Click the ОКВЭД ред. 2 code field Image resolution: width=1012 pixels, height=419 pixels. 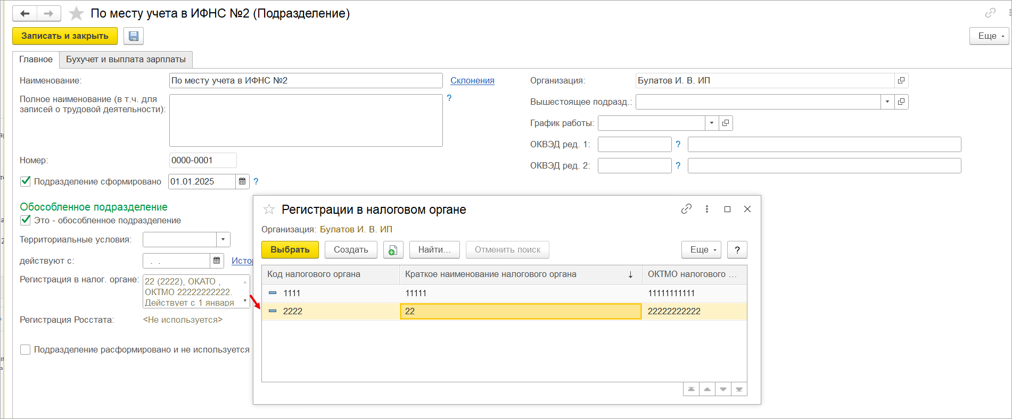point(635,165)
